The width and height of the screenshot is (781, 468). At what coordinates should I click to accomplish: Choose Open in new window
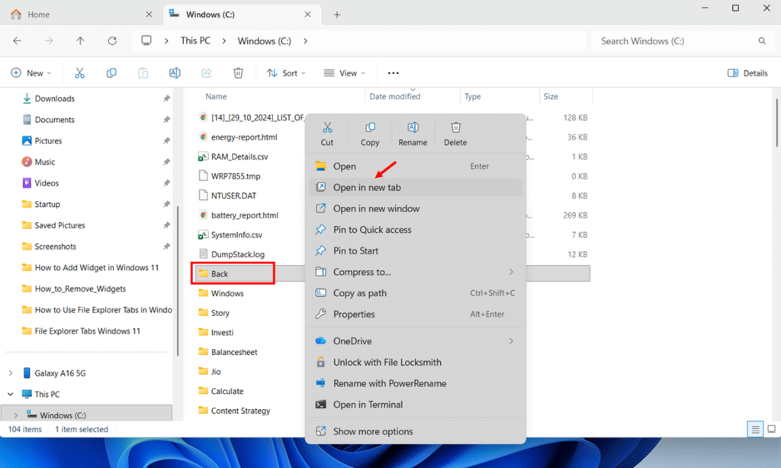click(416, 209)
